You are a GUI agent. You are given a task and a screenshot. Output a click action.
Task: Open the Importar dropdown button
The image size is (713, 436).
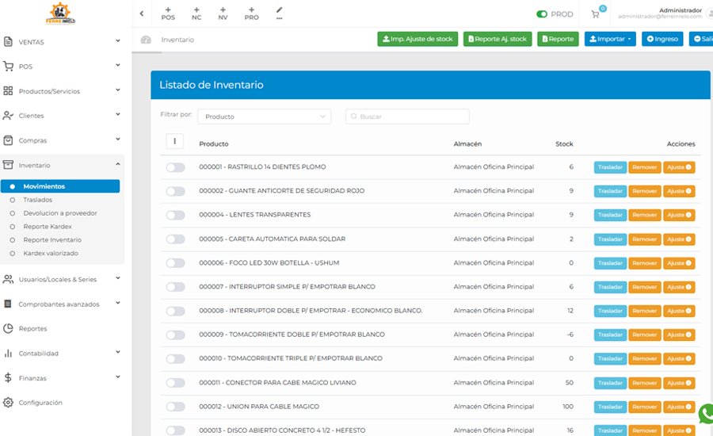610,39
